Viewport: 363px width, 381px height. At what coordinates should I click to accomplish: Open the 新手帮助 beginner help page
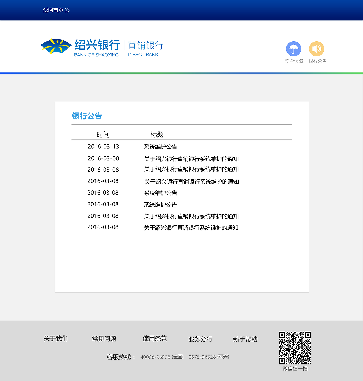(245, 339)
